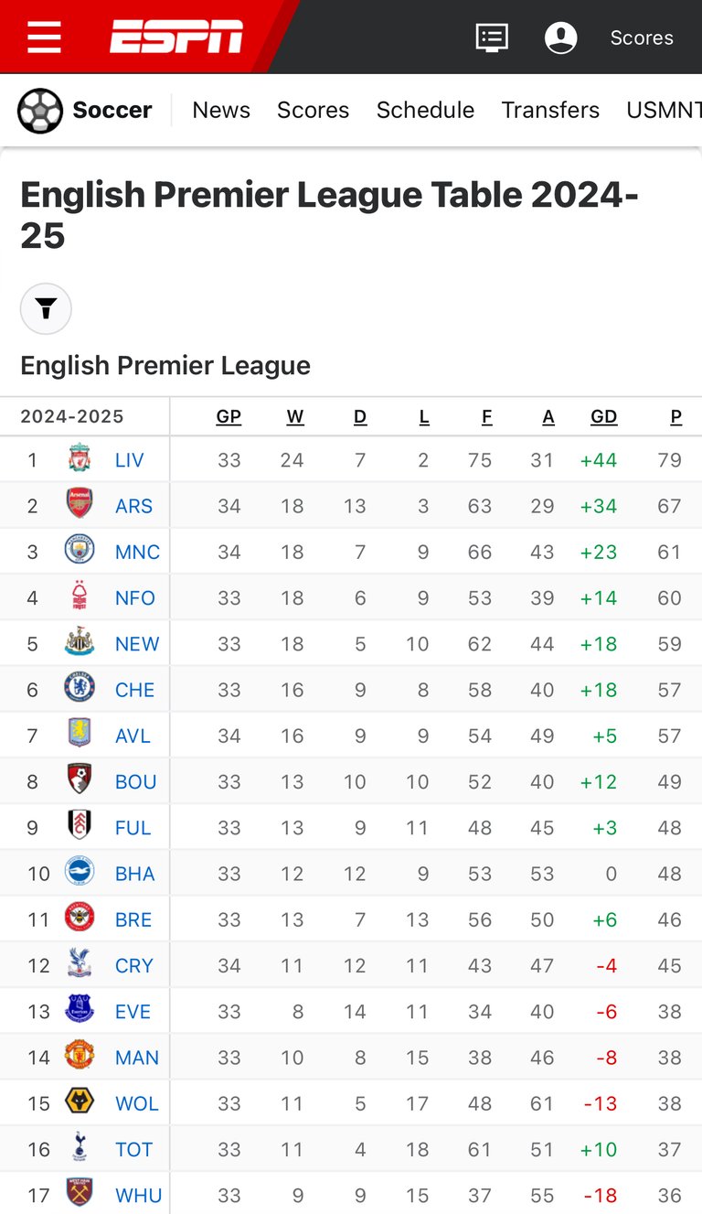
Task: Click the ESPN logo
Action: pos(176,38)
